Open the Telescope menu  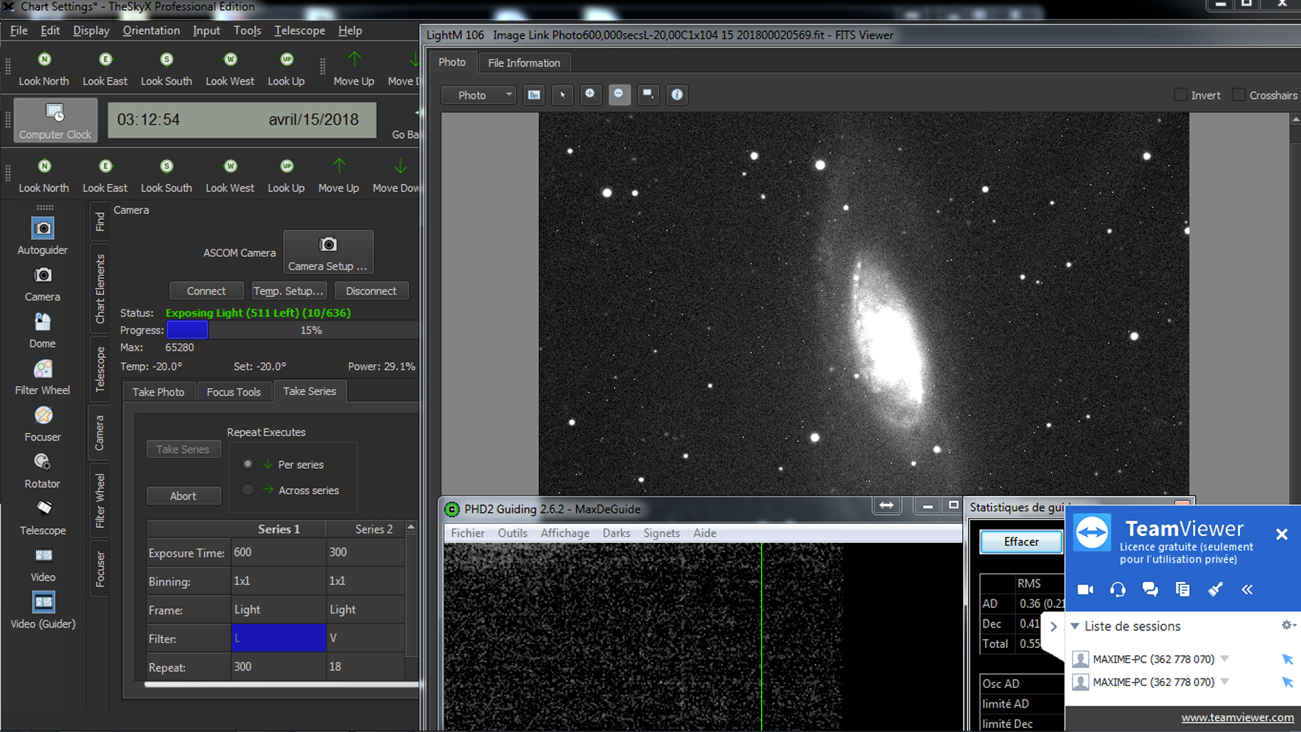coord(300,30)
